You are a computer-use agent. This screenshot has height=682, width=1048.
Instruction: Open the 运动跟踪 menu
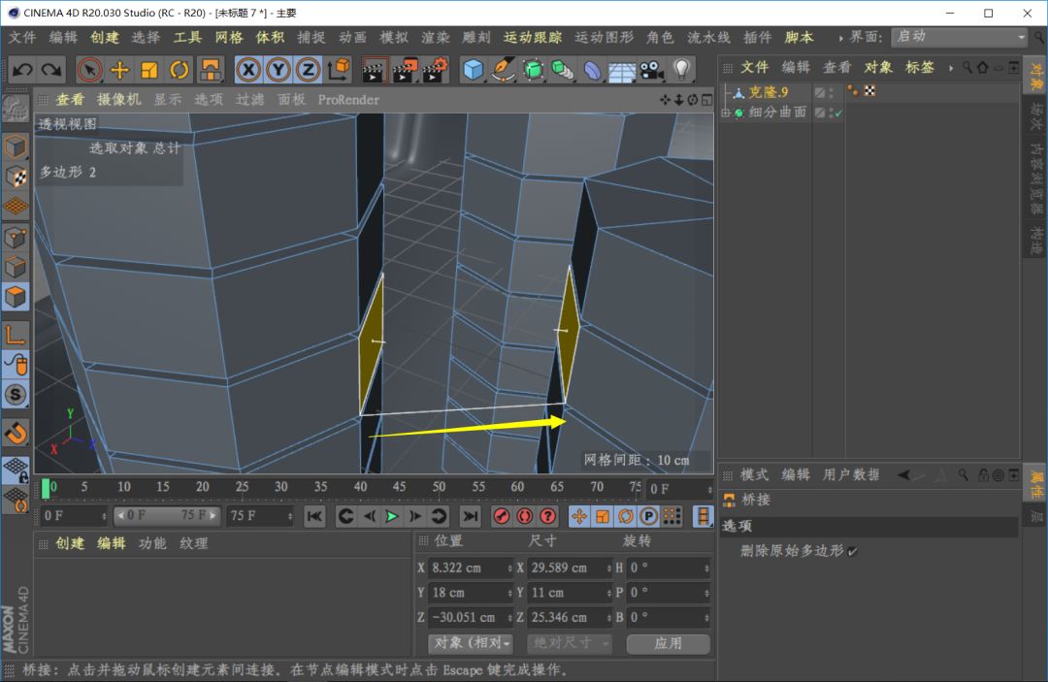[x=532, y=37]
